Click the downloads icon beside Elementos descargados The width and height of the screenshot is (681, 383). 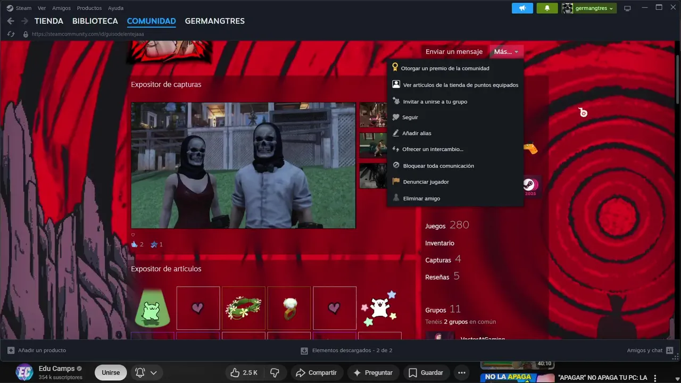coord(304,351)
